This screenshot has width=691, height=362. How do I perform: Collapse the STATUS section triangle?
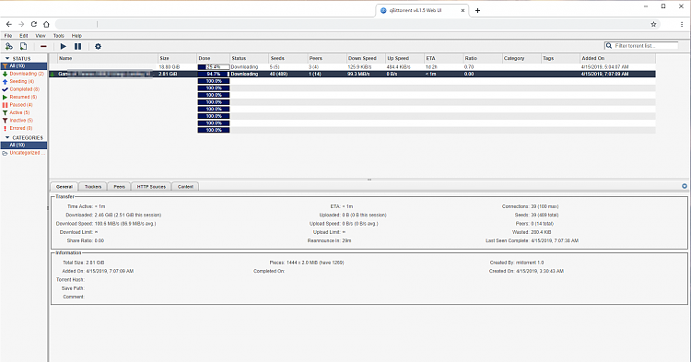[x=7, y=58]
